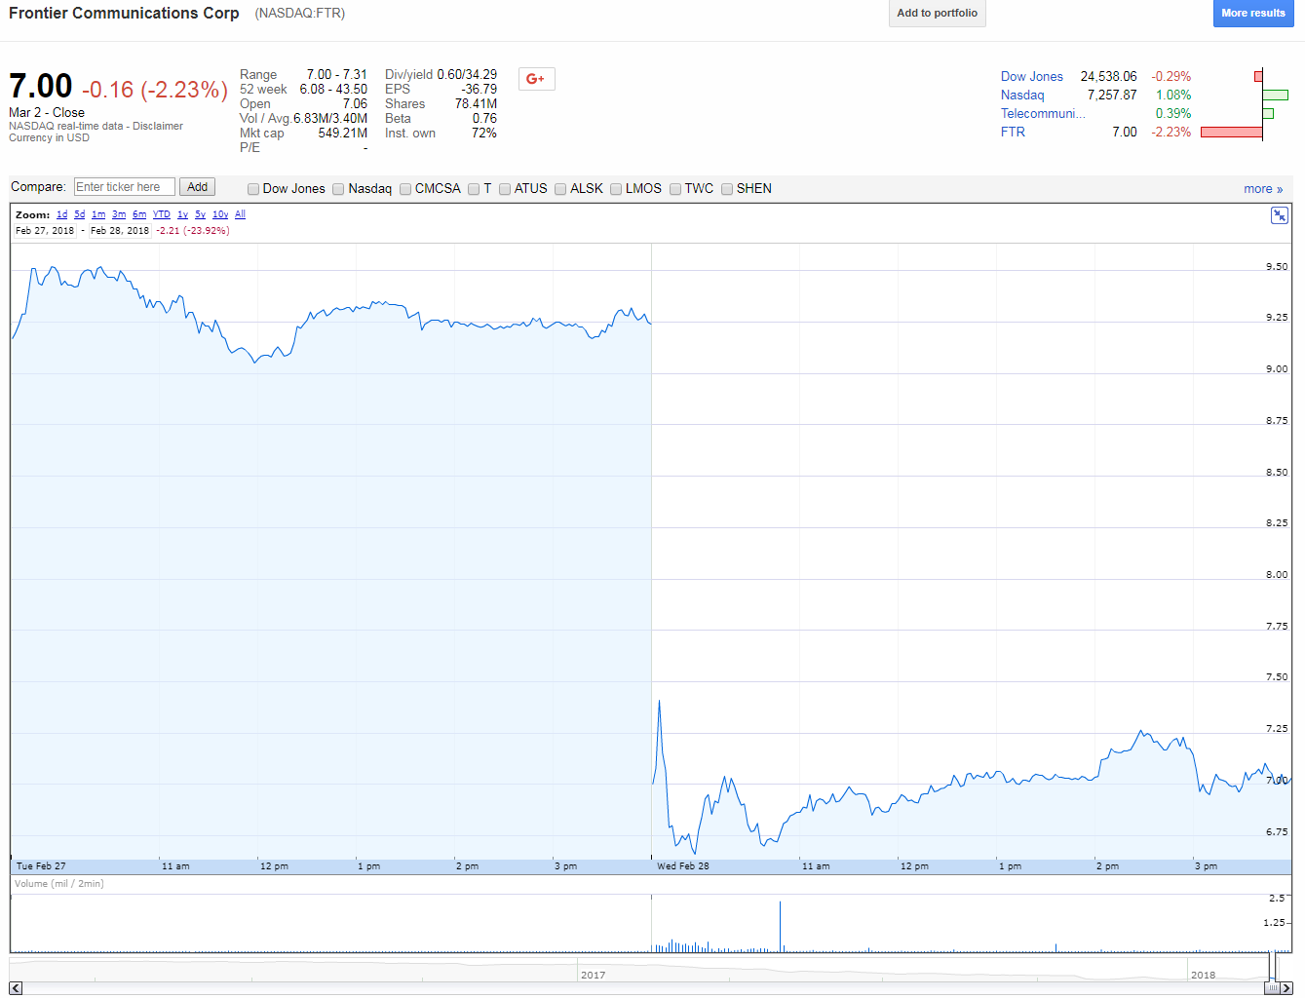The width and height of the screenshot is (1305, 998).
Task: Tick the Dow Jones compare checkbox
Action: click(253, 189)
